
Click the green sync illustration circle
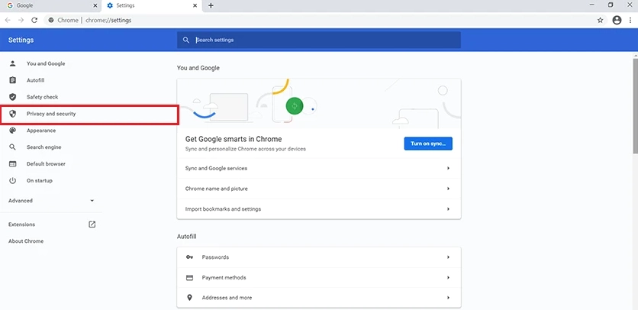click(x=295, y=106)
